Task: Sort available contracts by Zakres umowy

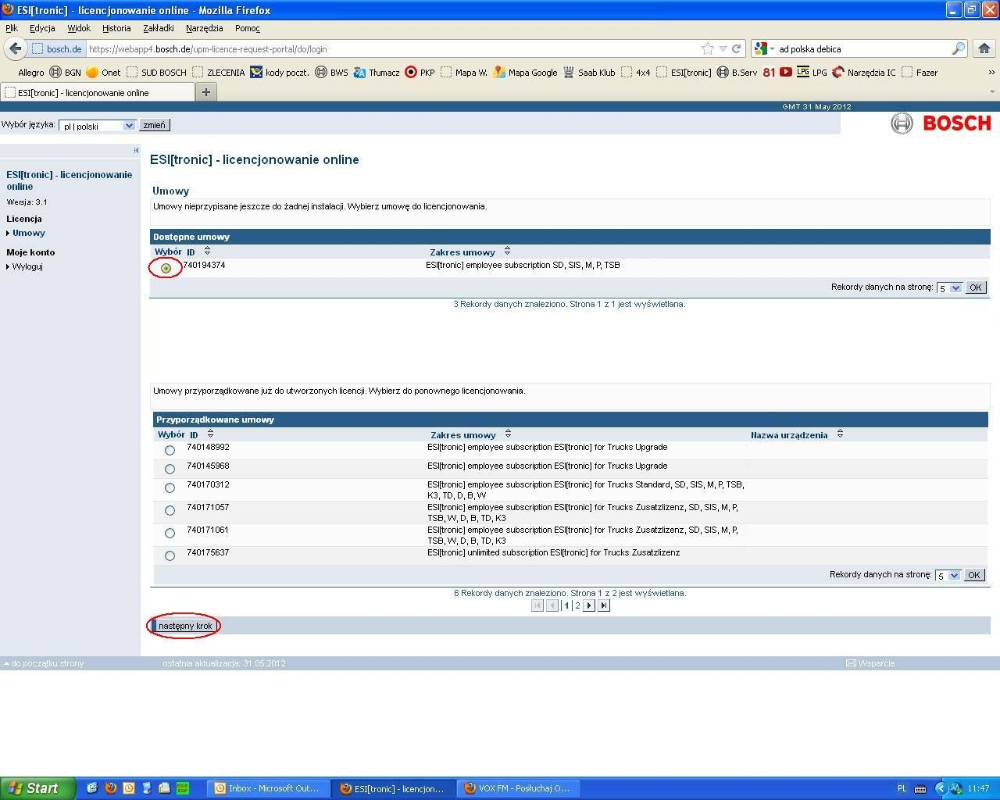Action: pos(507,251)
